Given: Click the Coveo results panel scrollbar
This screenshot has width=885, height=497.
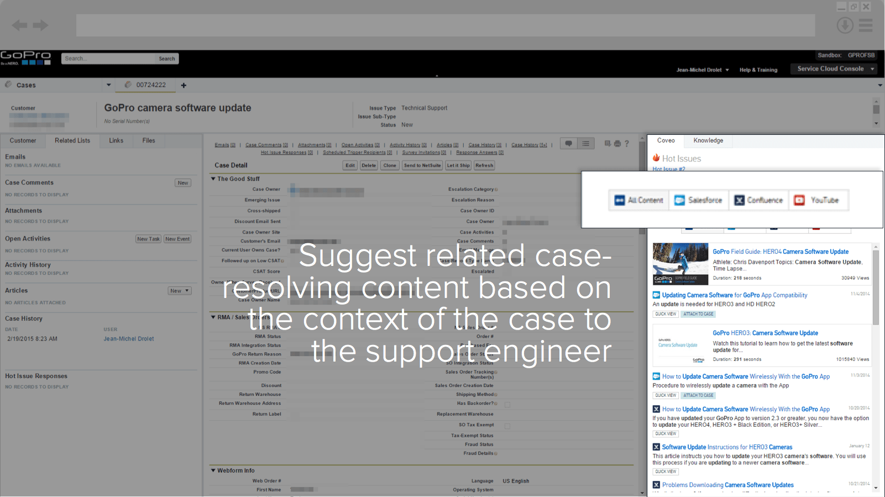Looking at the screenshot, I should [875, 287].
